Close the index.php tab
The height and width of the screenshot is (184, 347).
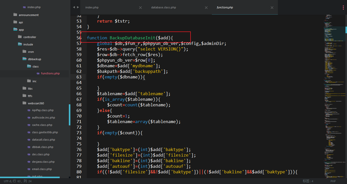point(140,8)
